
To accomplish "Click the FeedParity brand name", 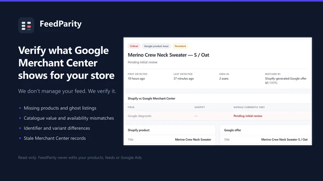I will click(x=61, y=24).
